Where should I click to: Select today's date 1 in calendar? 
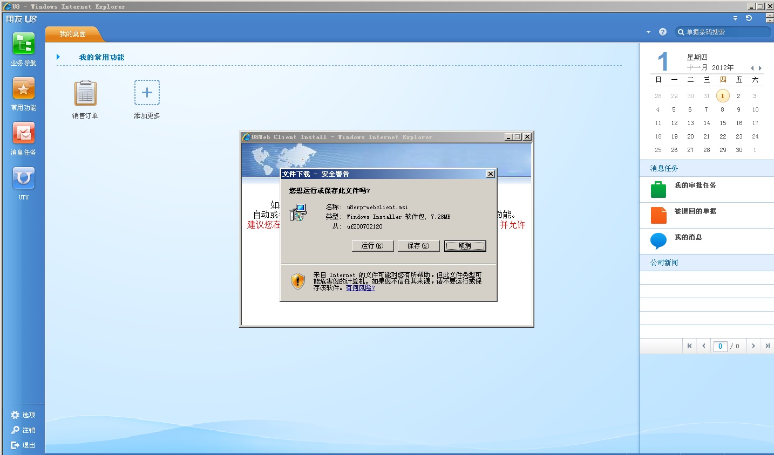pyautogui.click(x=723, y=96)
